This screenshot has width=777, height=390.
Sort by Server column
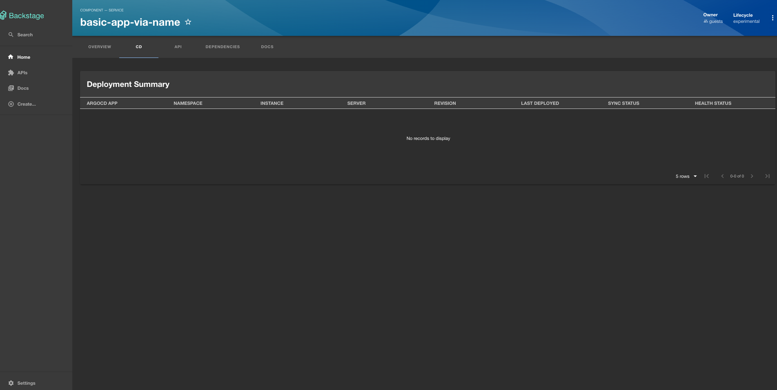coord(356,103)
